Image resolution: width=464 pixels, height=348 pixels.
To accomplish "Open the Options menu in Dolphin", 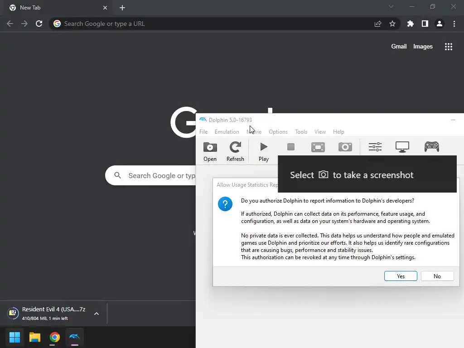I will coord(278,132).
